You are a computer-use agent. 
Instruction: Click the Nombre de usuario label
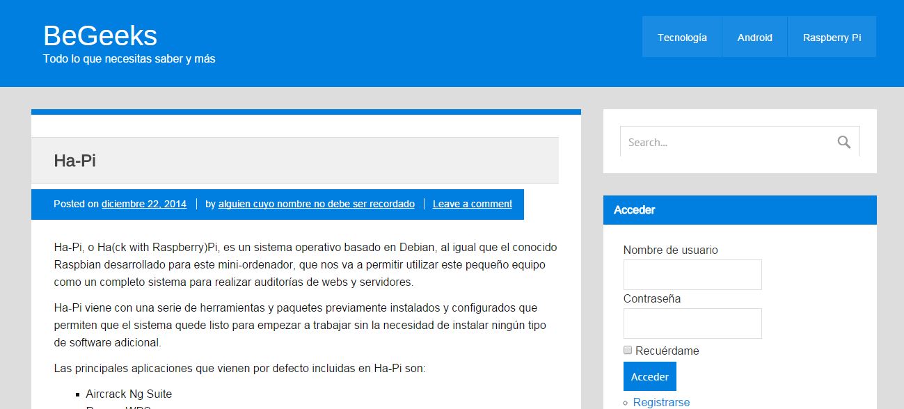pyautogui.click(x=670, y=250)
